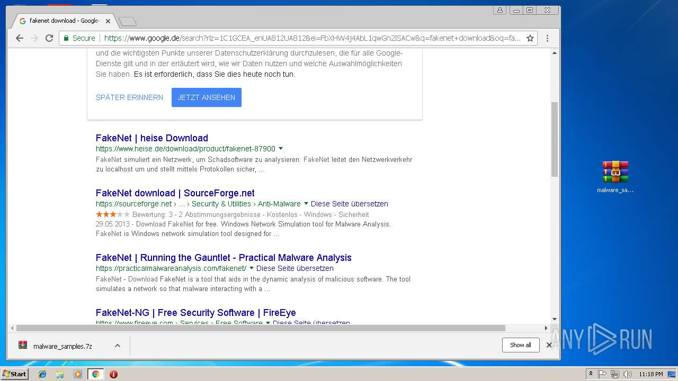Image resolution: width=678 pixels, height=381 pixels.
Task: Reload the Google search page
Action: click(49, 38)
